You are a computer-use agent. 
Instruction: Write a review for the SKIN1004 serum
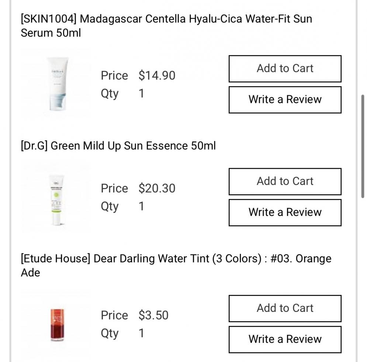tap(285, 100)
